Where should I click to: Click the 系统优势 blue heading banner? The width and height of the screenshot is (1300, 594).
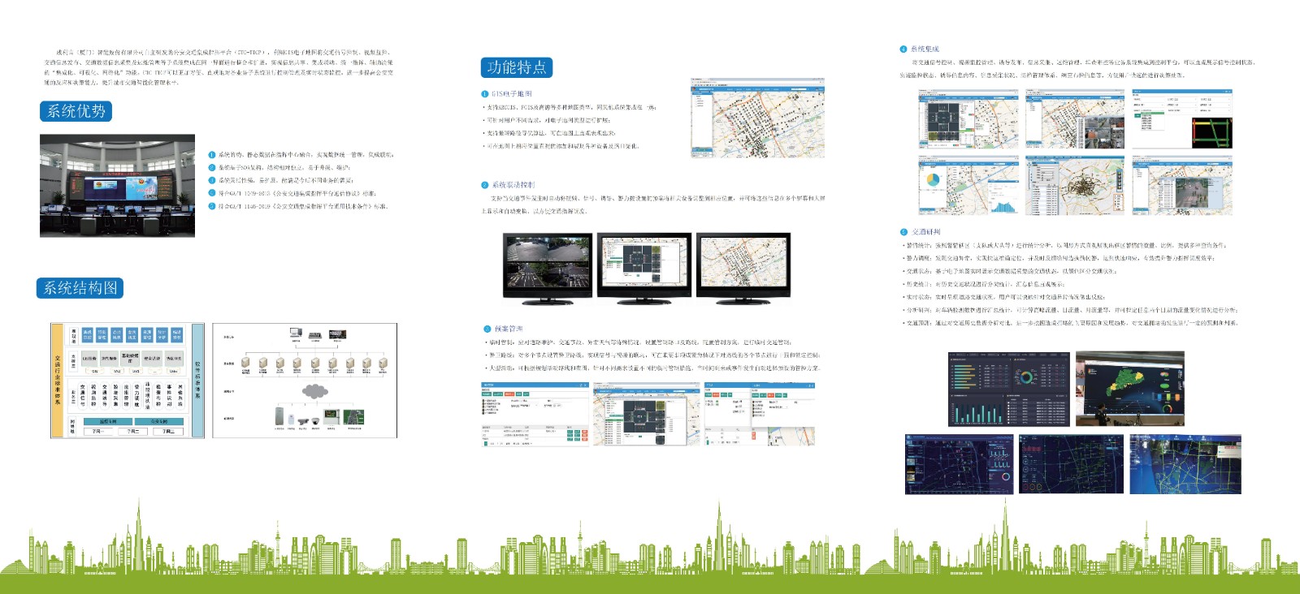click(x=76, y=111)
